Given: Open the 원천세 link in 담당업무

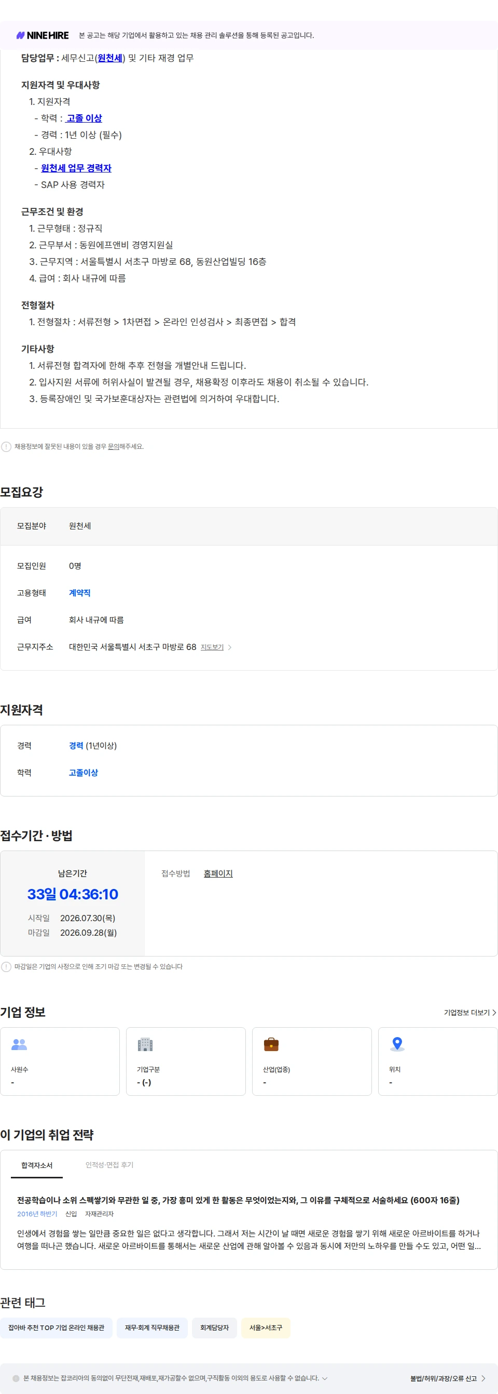Looking at the screenshot, I should tap(110, 58).
